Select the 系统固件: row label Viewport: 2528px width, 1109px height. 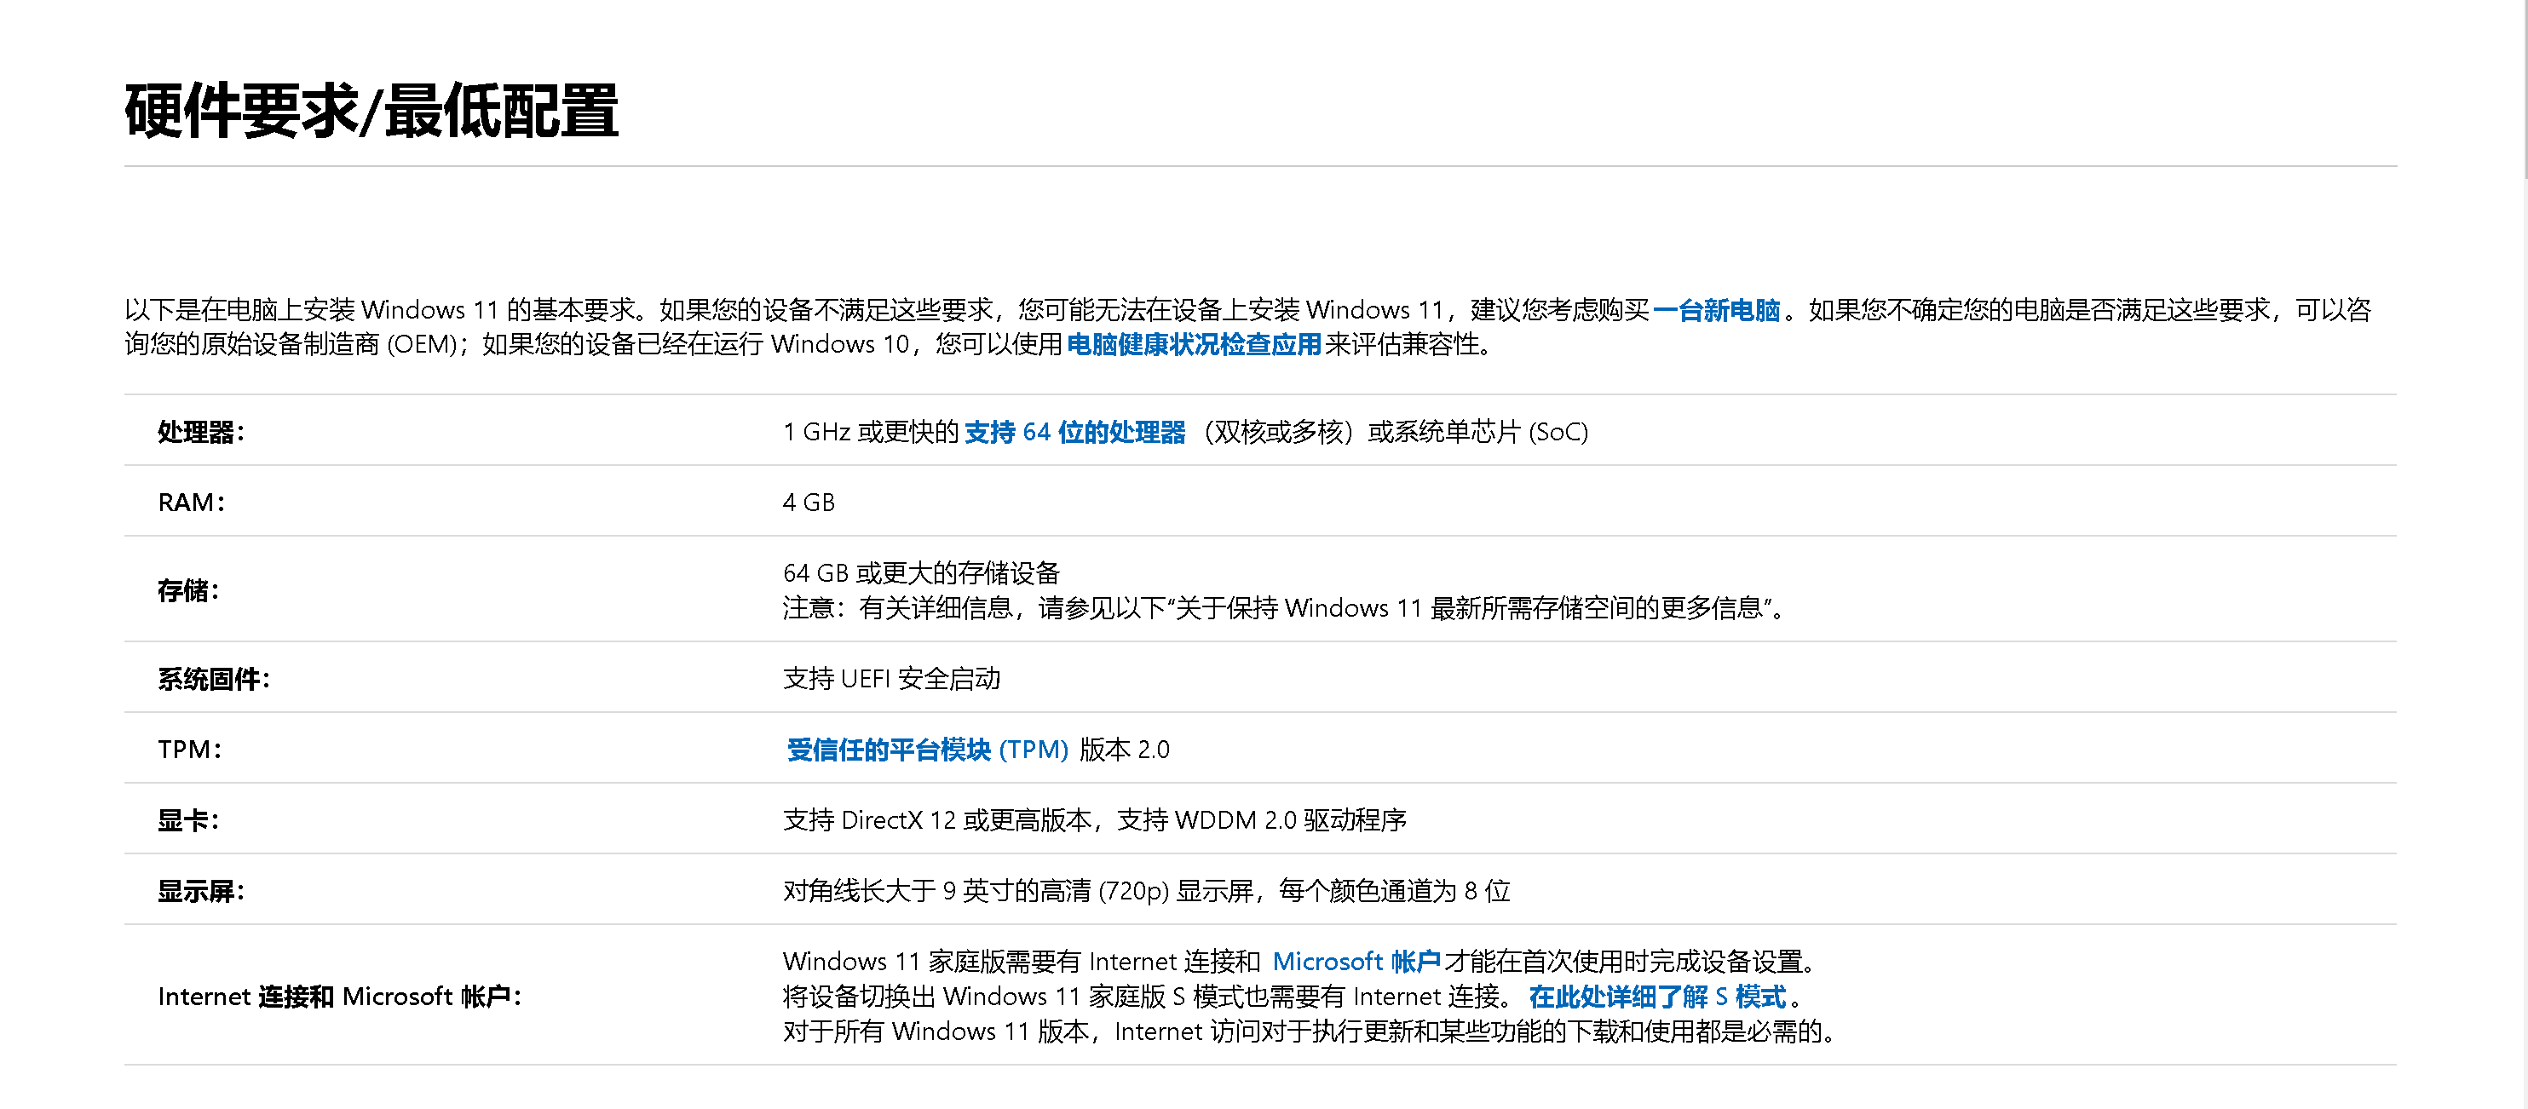coord(214,679)
